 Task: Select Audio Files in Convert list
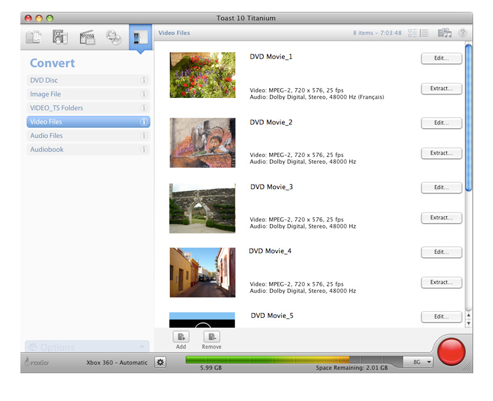pyautogui.click(x=47, y=136)
